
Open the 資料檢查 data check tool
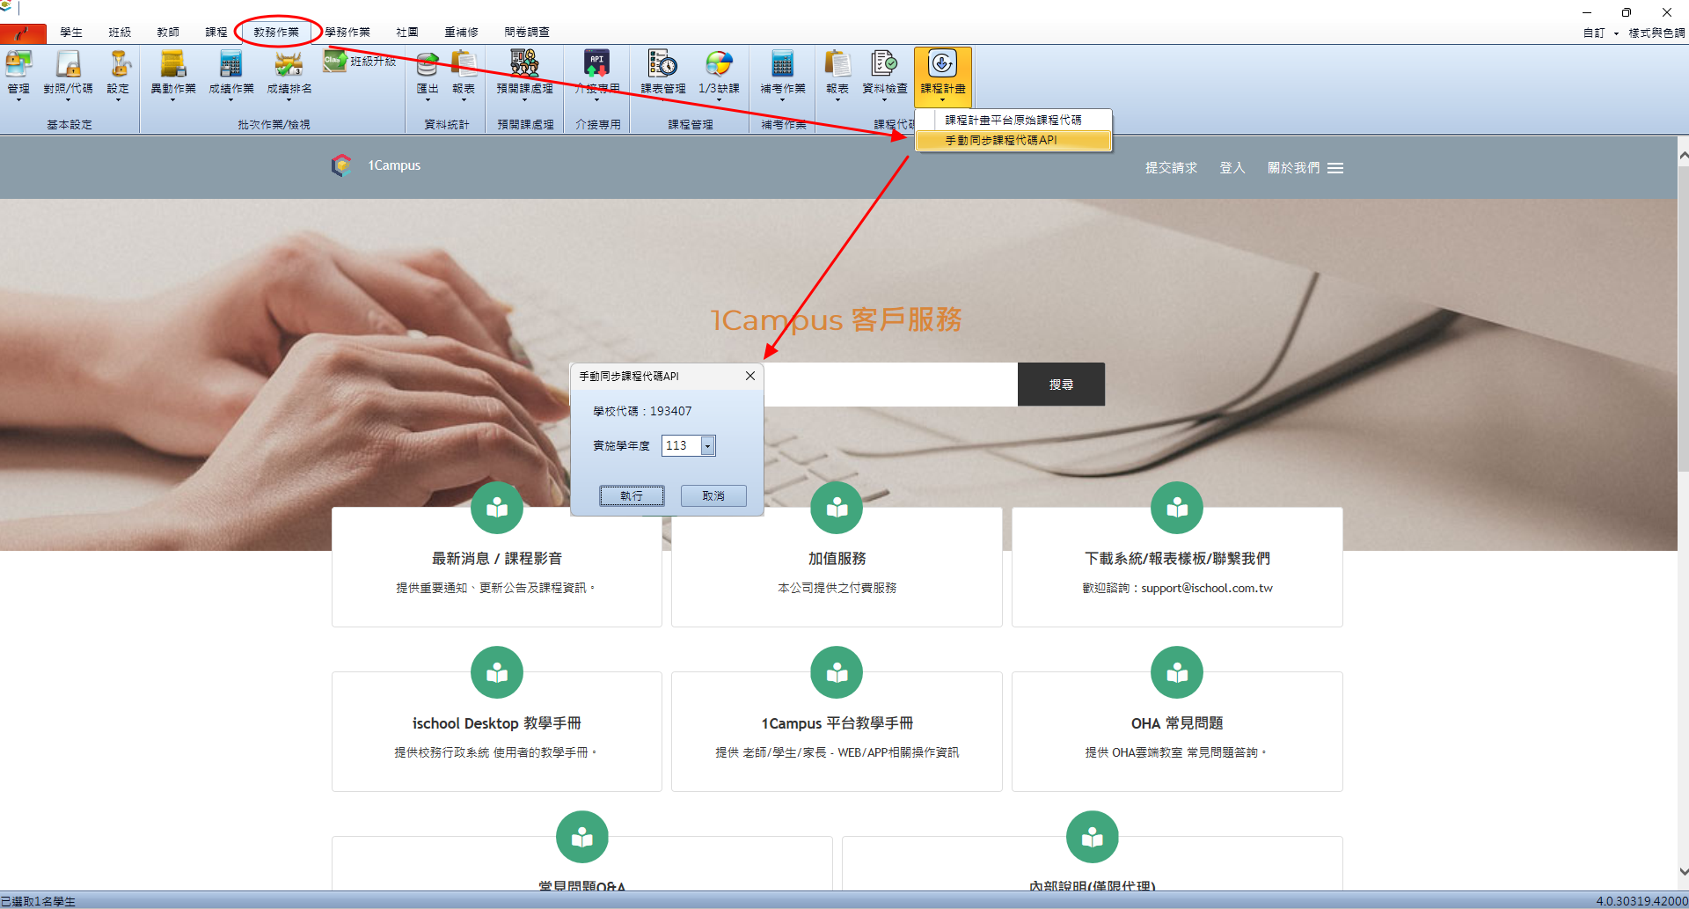tap(884, 74)
